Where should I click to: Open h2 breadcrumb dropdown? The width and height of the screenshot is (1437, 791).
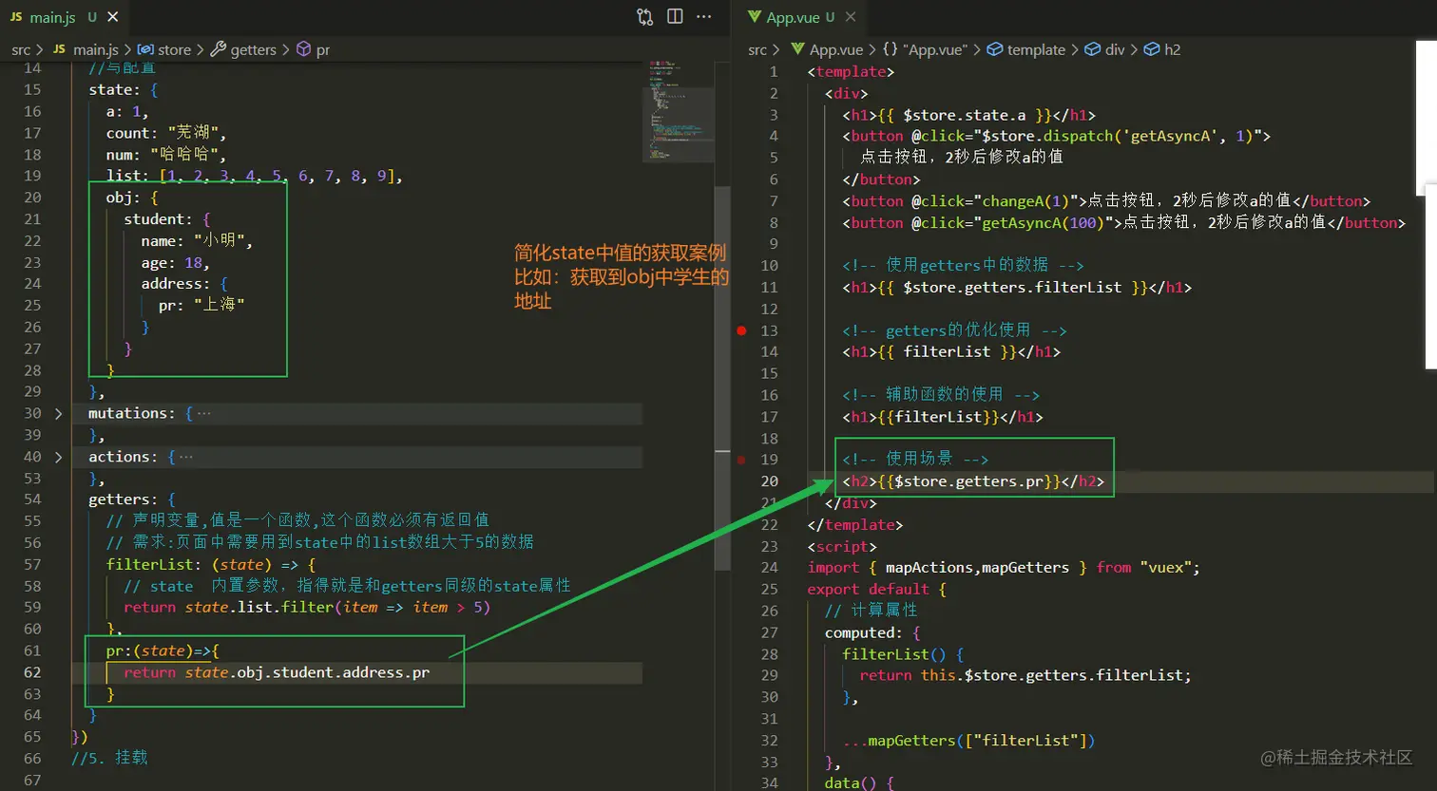1173,49
